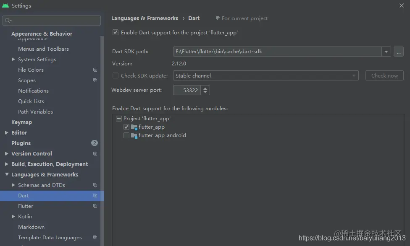Click the settings search input field
Screen dimensions: 410x246
coord(52,21)
